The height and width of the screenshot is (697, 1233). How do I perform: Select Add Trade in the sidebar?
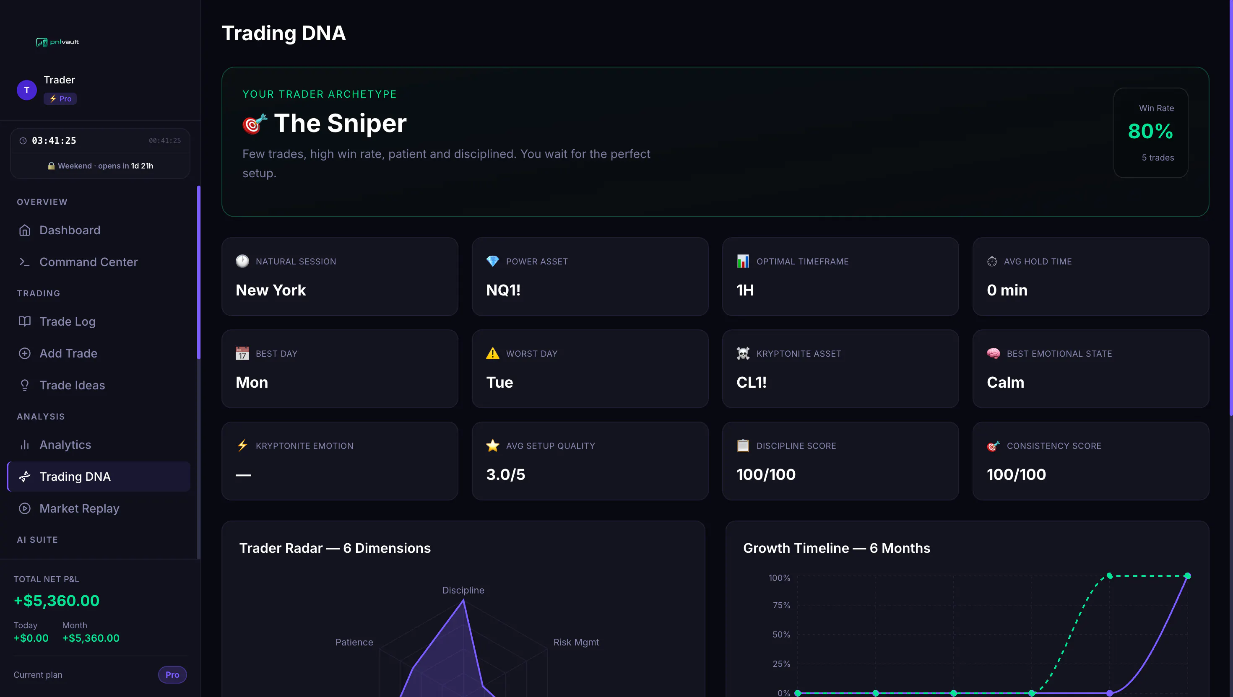[99, 353]
